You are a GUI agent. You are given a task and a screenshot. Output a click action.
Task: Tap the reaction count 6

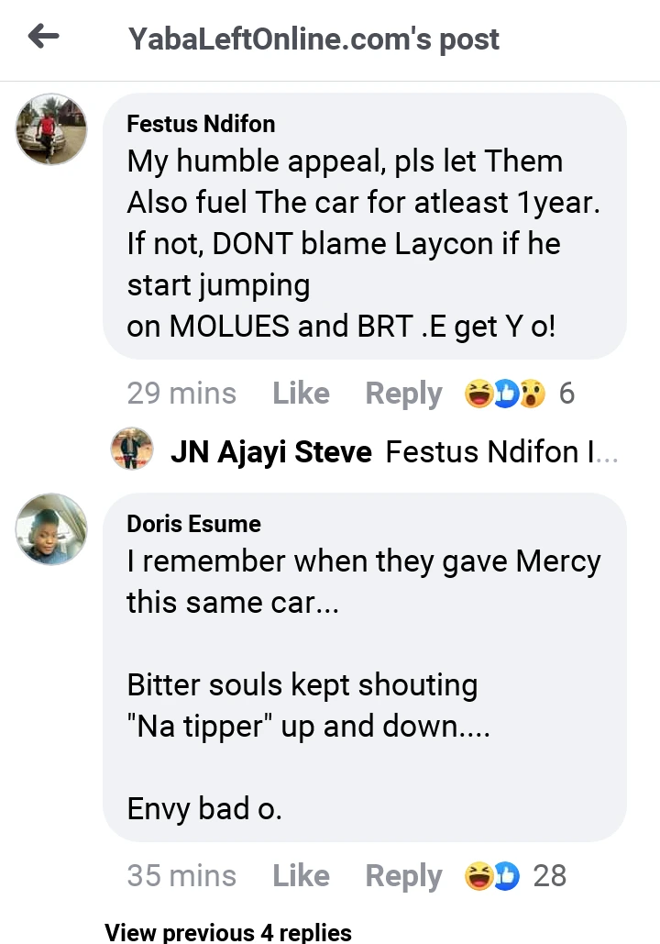566,394
